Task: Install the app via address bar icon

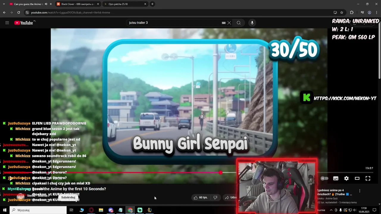Action: [x=335, y=12]
